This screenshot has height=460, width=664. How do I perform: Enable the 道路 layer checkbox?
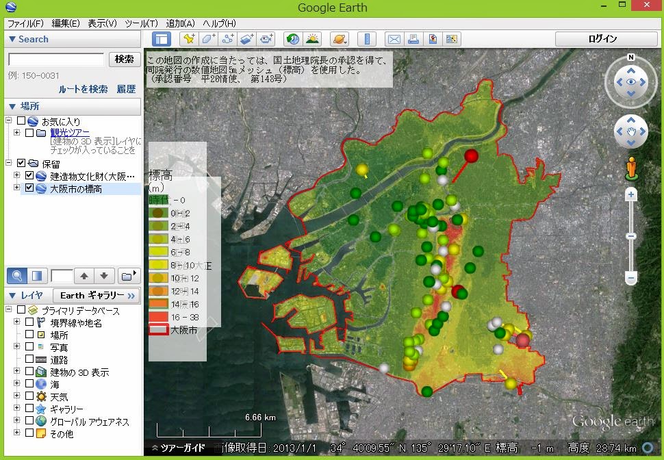coord(29,359)
